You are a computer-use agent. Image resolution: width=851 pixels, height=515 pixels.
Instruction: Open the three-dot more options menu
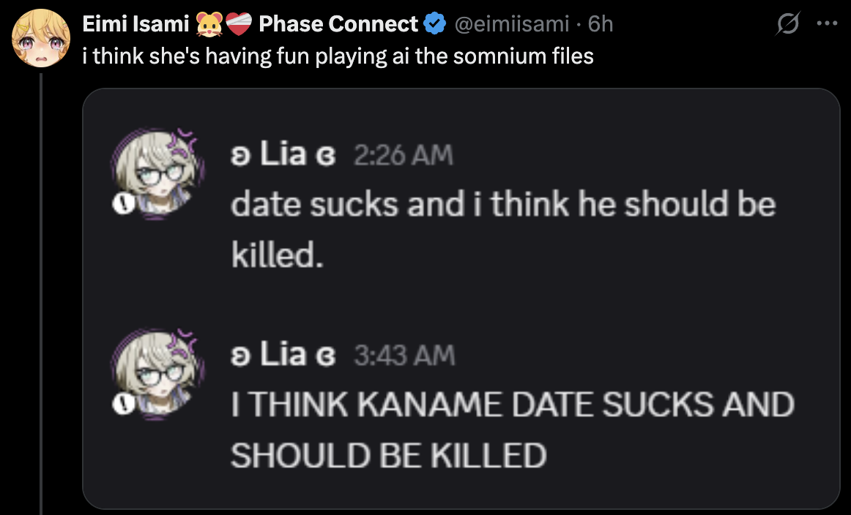coord(826,23)
